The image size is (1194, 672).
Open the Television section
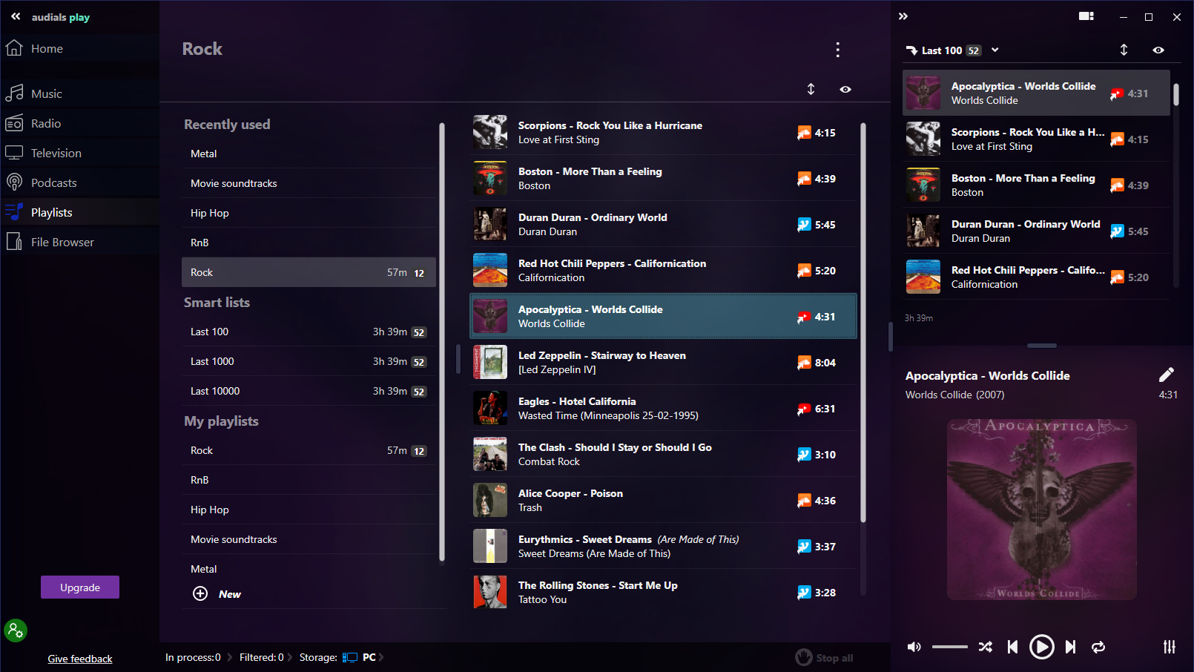point(79,153)
